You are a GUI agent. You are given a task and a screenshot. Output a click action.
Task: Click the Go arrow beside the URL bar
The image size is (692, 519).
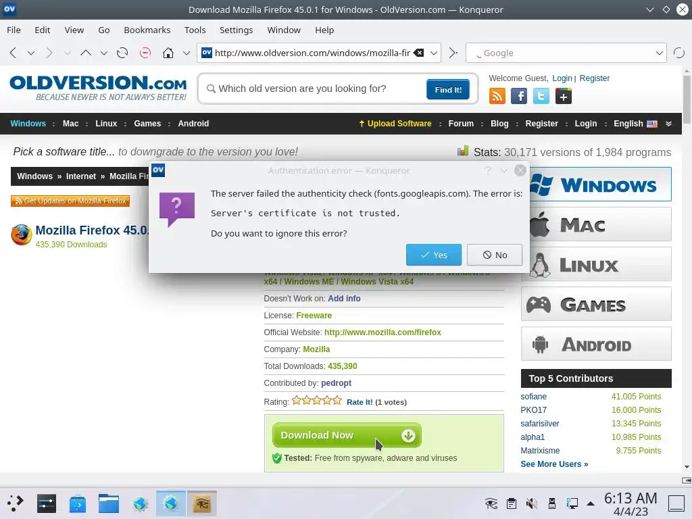tap(453, 53)
